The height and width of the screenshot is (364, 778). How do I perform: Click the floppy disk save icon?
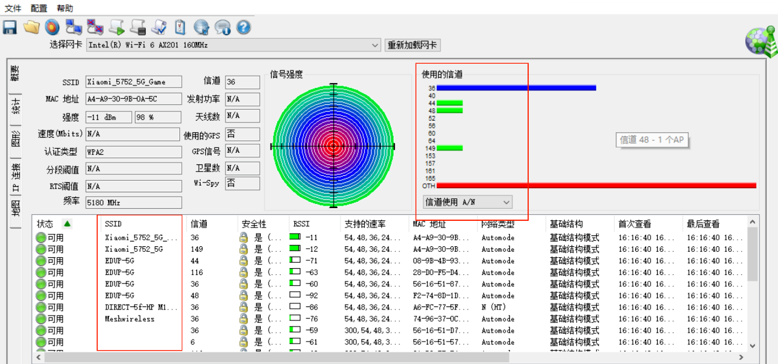coord(10,27)
